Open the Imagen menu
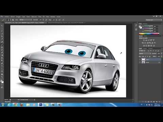The image size is (163, 122). coord(18,17)
